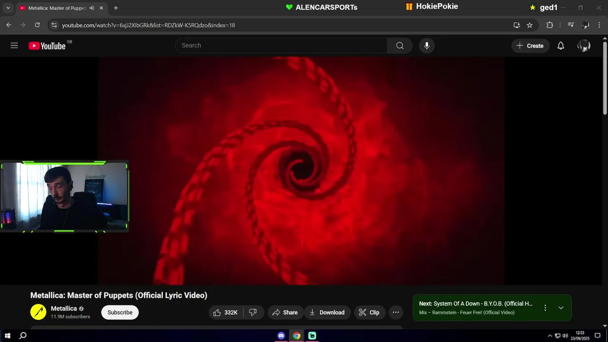This screenshot has width=608, height=342.
Task: Open the Metallica channel name link
Action: [64, 309]
